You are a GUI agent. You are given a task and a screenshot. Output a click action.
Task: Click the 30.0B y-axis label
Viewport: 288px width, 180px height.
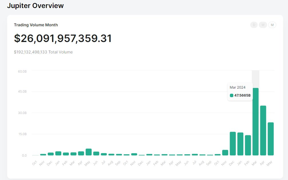tap(22, 113)
